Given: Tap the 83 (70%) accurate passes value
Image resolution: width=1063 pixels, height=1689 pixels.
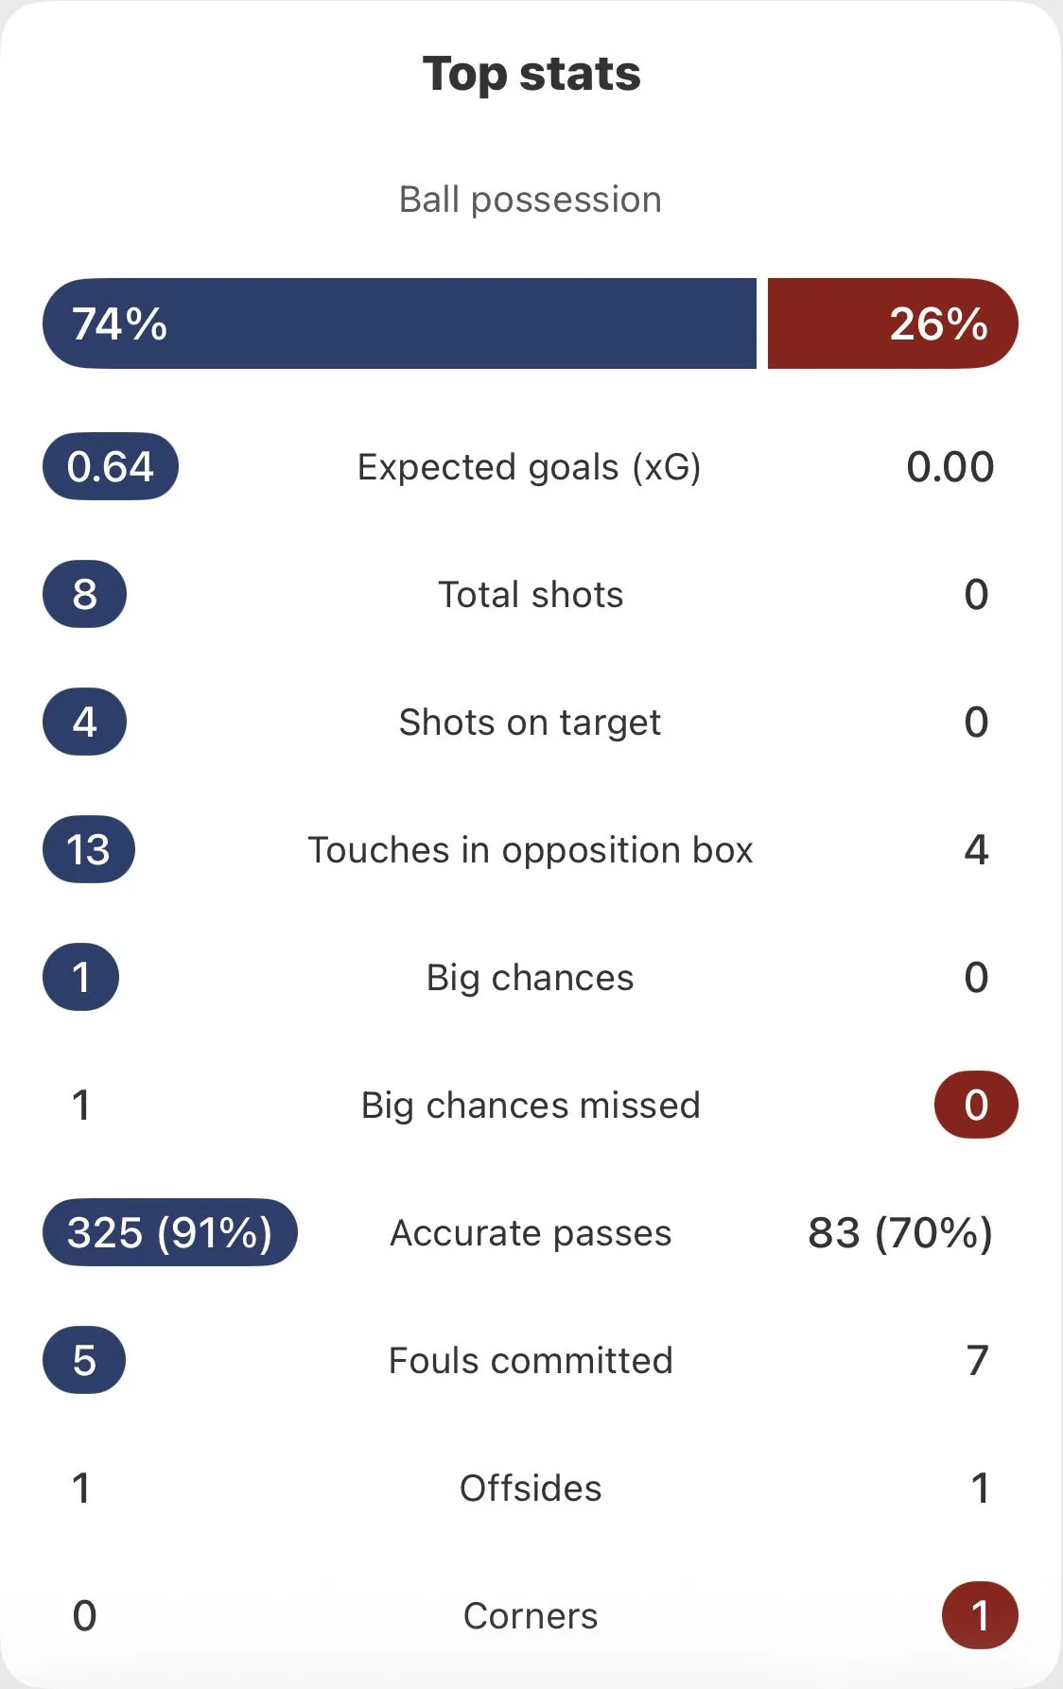Looking at the screenshot, I should coord(900,1232).
